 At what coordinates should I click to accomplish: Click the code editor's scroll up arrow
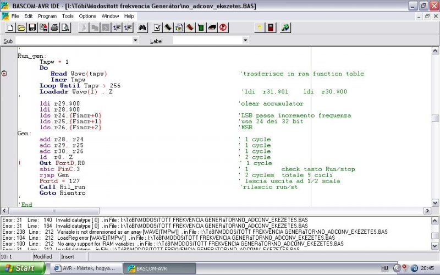[x=435, y=51]
